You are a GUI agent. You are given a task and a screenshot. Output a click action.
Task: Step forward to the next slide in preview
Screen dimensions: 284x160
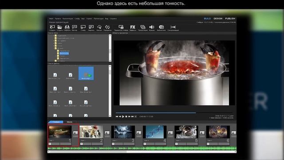(129, 116)
